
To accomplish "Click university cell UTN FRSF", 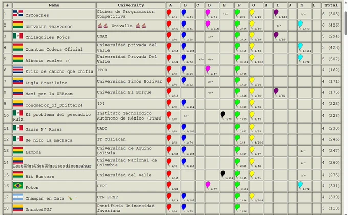I will (x=131, y=197).
